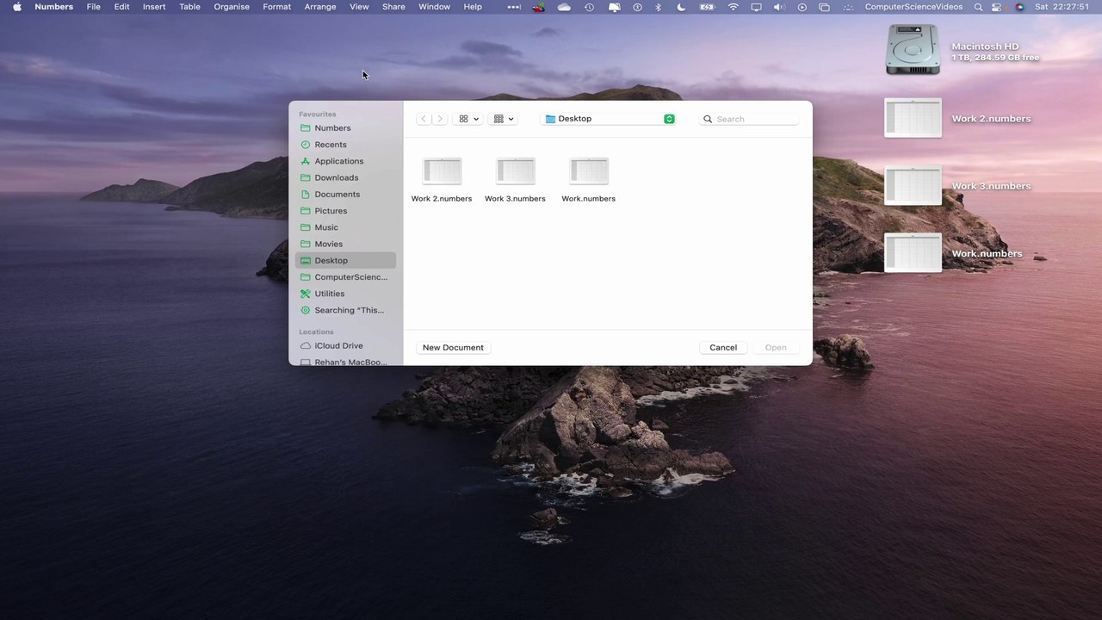The image size is (1102, 620).
Task: Open the Share menu
Action: tap(393, 7)
